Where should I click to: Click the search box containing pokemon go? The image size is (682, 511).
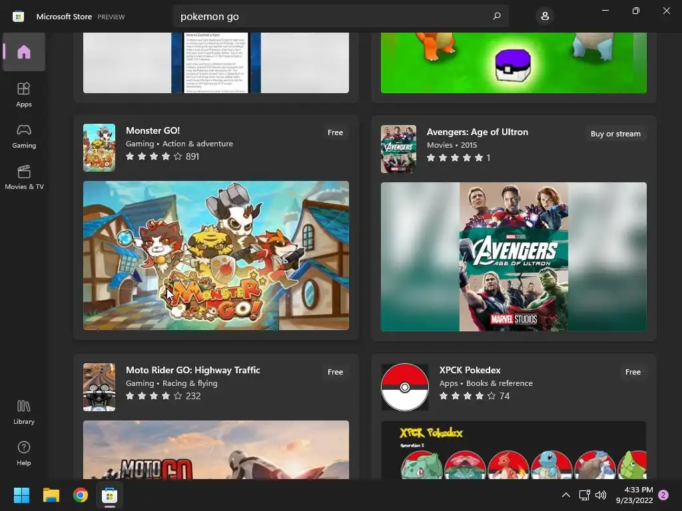(340, 17)
